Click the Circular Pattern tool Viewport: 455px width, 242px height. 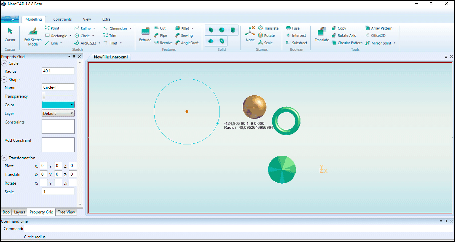(347, 43)
